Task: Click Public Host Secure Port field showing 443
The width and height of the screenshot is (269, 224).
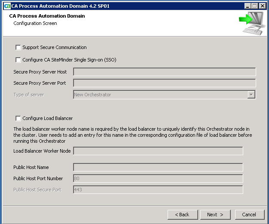Action: (x=158, y=190)
